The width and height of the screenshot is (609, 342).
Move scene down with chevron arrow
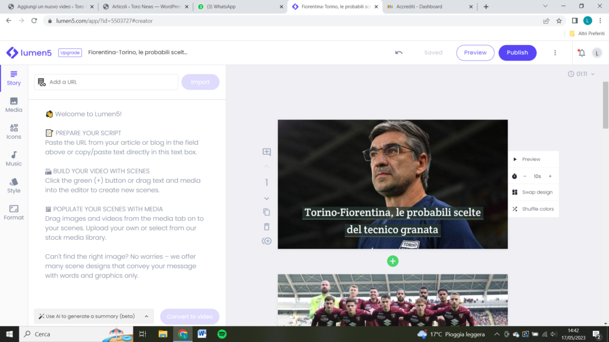[x=266, y=198]
